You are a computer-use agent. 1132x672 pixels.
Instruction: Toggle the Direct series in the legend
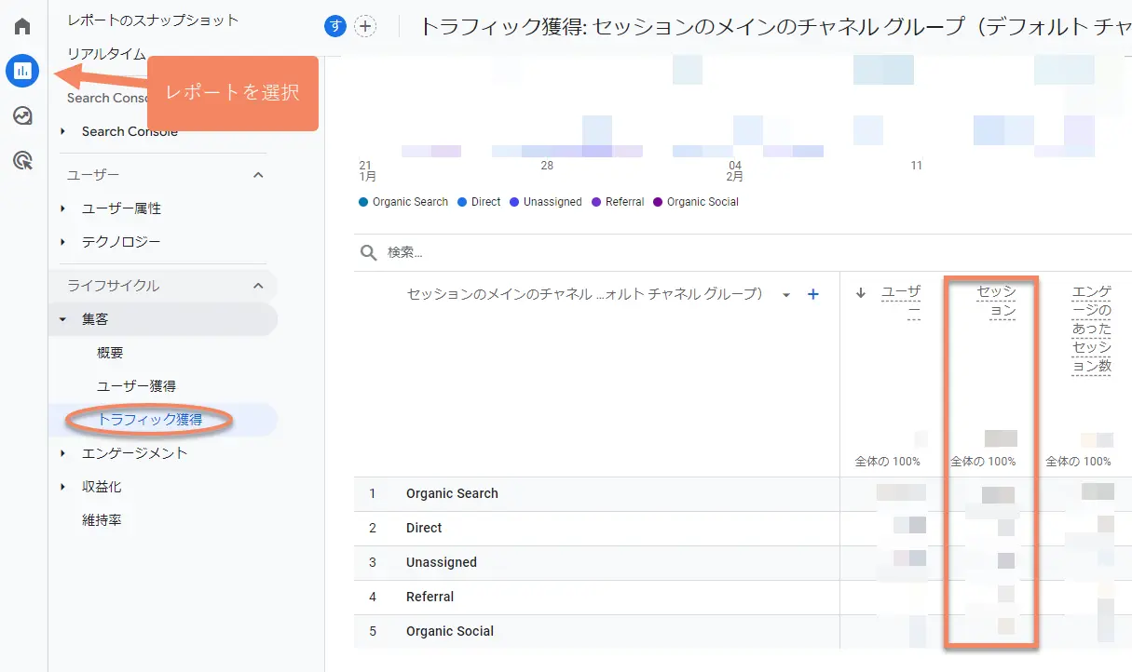[478, 202]
